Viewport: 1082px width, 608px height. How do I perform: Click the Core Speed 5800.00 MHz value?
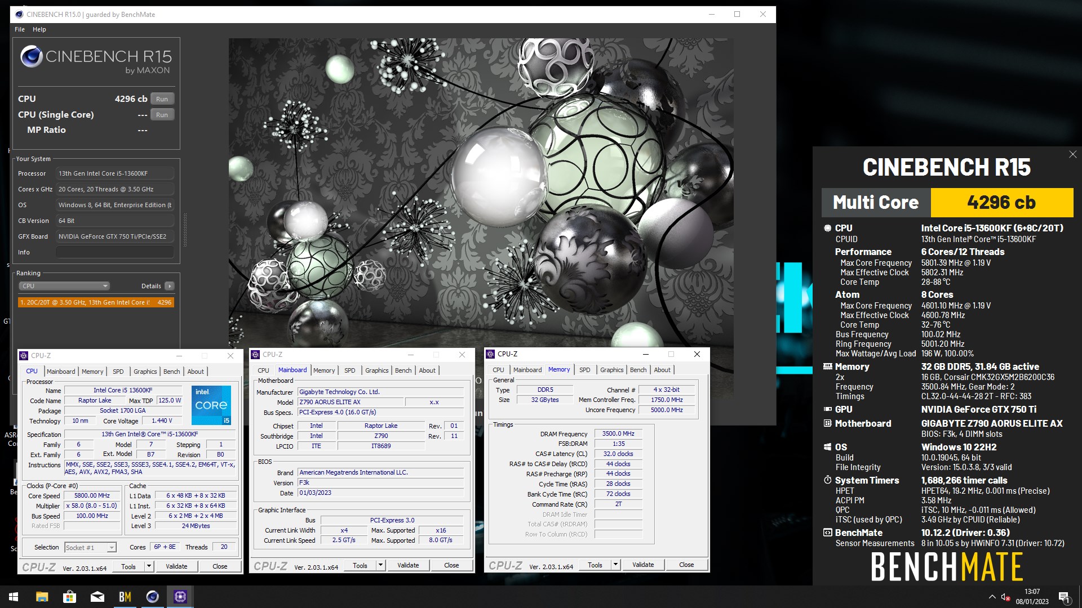(92, 495)
